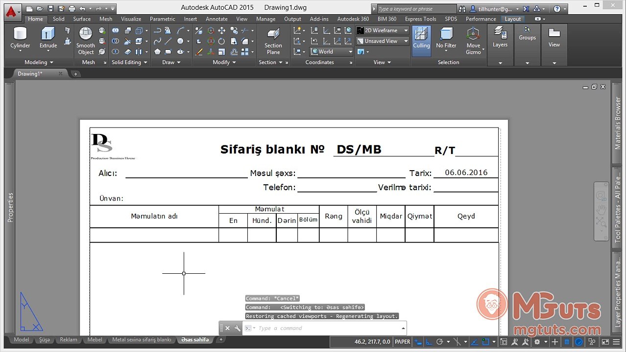Close the Drawing1 file tab

(x=60, y=73)
